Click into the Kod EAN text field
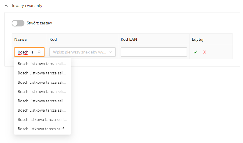243x143 pixels. 153,52
